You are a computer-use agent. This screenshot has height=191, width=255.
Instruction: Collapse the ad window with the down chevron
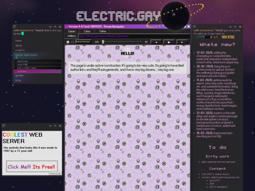(50, 126)
